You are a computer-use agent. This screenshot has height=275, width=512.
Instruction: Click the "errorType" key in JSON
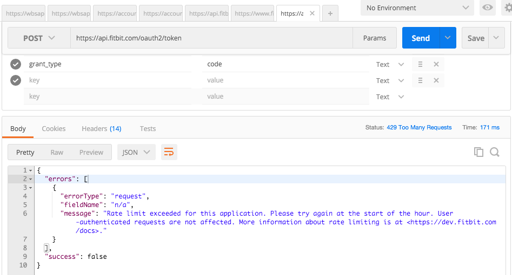82,196
